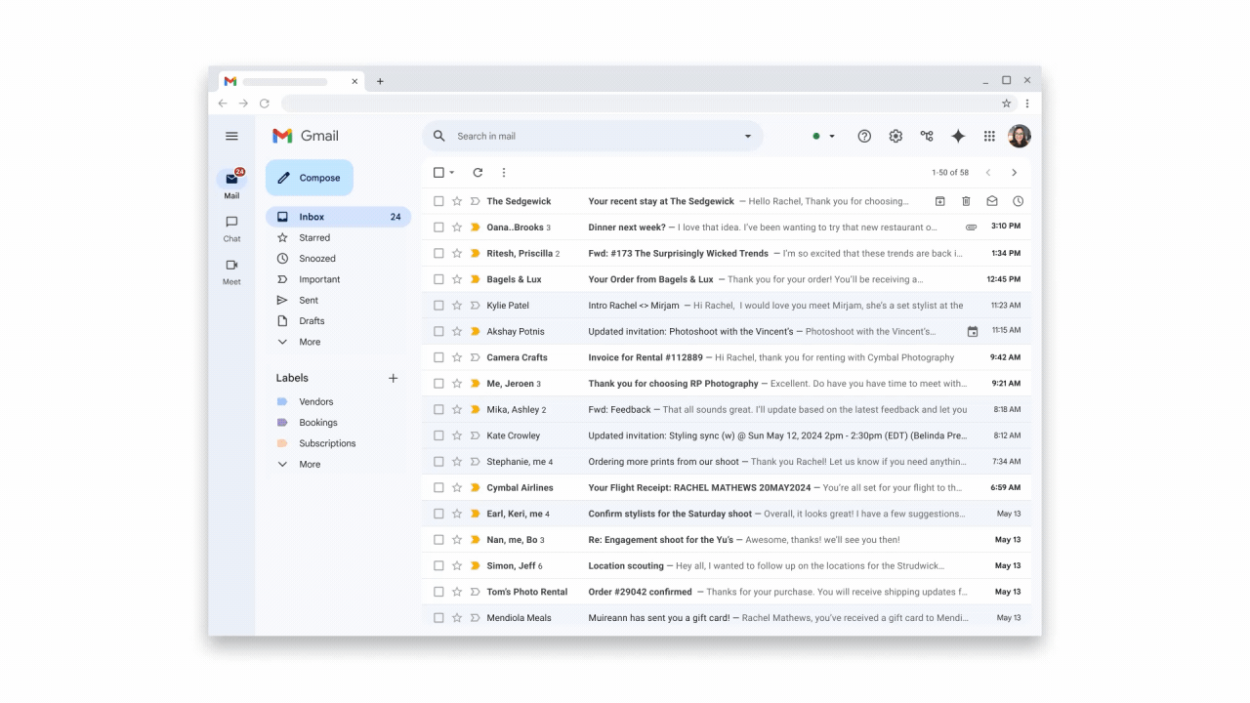This screenshot has width=1250, height=703.
Task: Go to the next page of emails
Action: 1014,173
